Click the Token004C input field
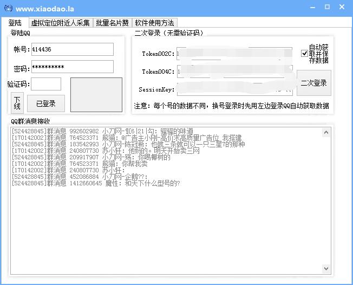 234,72
